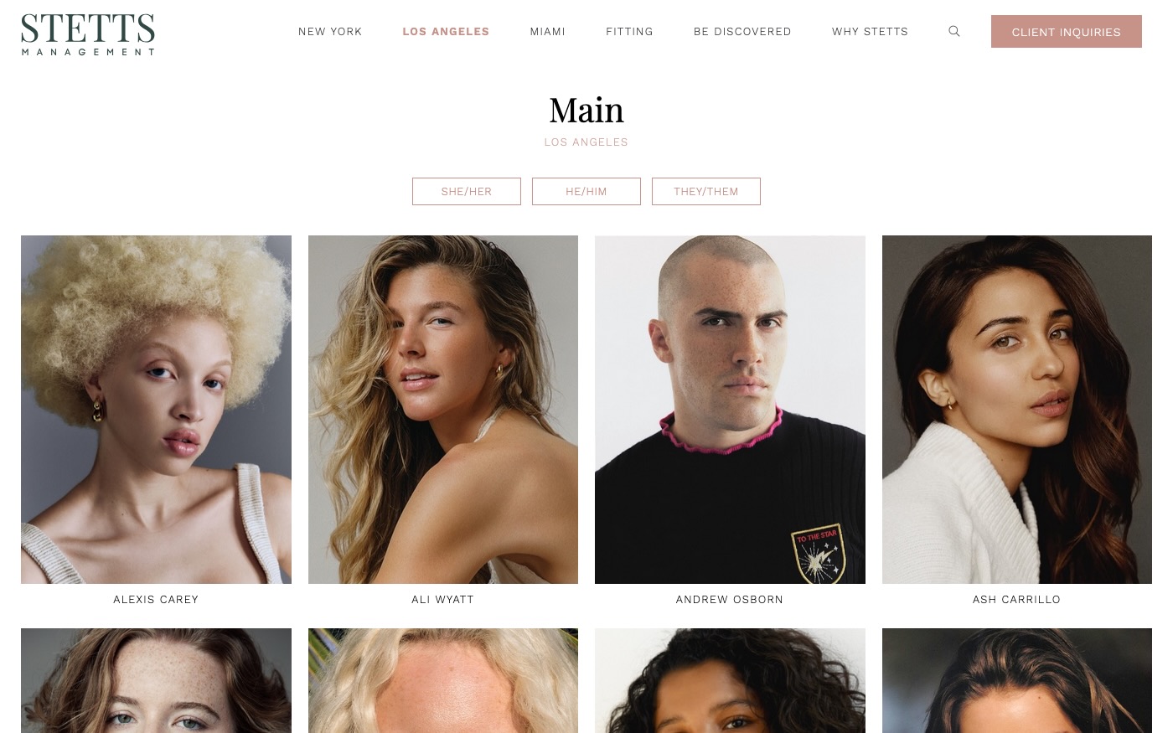1173x733 pixels.
Task: Click the search magnifier icon
Action: click(953, 31)
